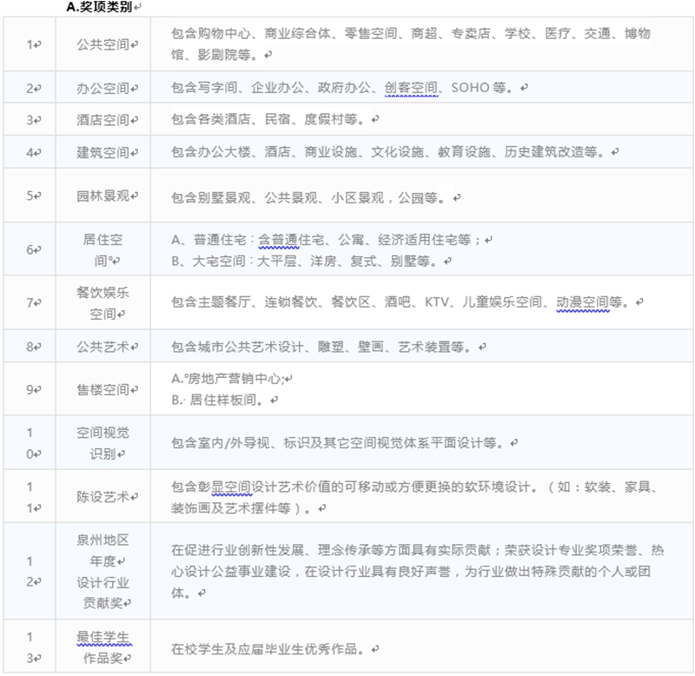Click row number 12 cell
Image resolution: width=695 pixels, height=676 pixels.
30,572
